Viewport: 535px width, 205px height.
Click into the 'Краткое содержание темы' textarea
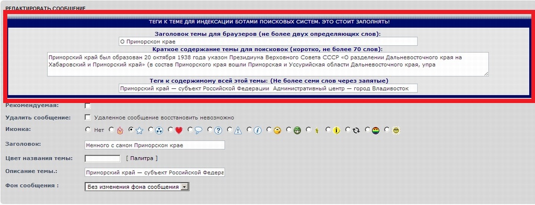click(268, 64)
